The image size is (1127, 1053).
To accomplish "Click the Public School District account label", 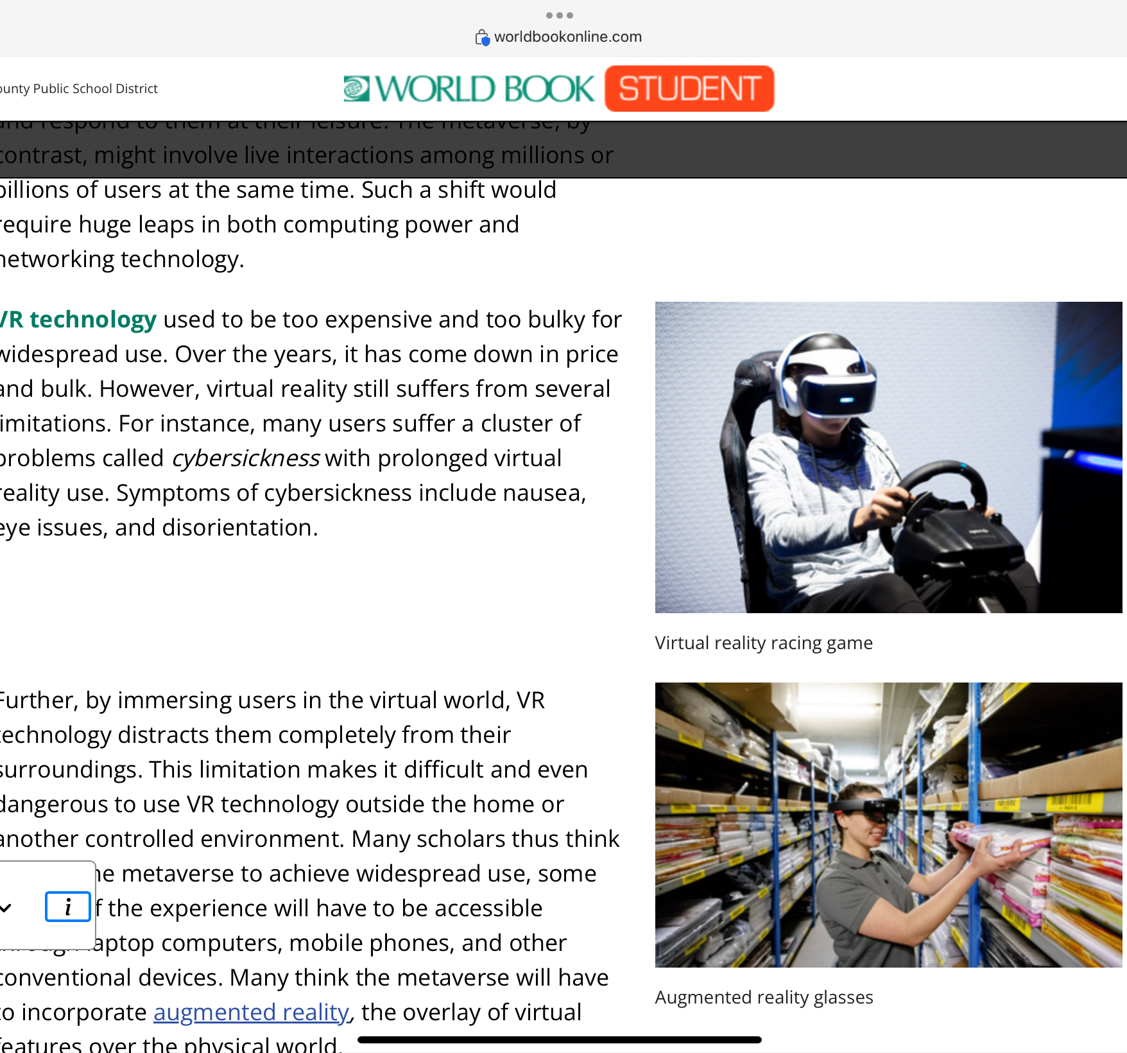I will click(x=79, y=89).
